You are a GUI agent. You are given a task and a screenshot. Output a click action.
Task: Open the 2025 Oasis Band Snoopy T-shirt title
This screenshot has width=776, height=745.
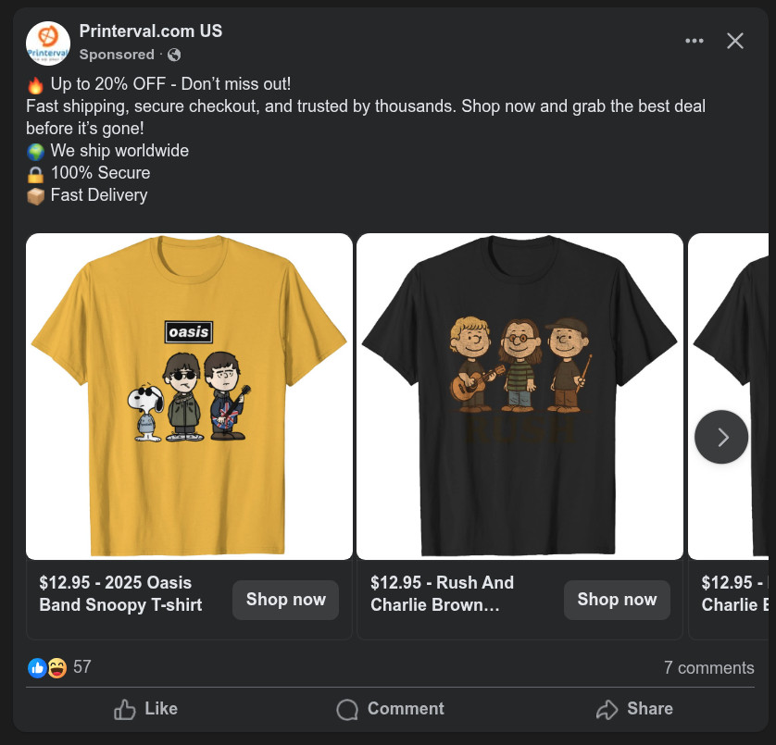(120, 594)
